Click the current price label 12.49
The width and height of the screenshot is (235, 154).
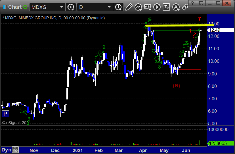coord(220,30)
